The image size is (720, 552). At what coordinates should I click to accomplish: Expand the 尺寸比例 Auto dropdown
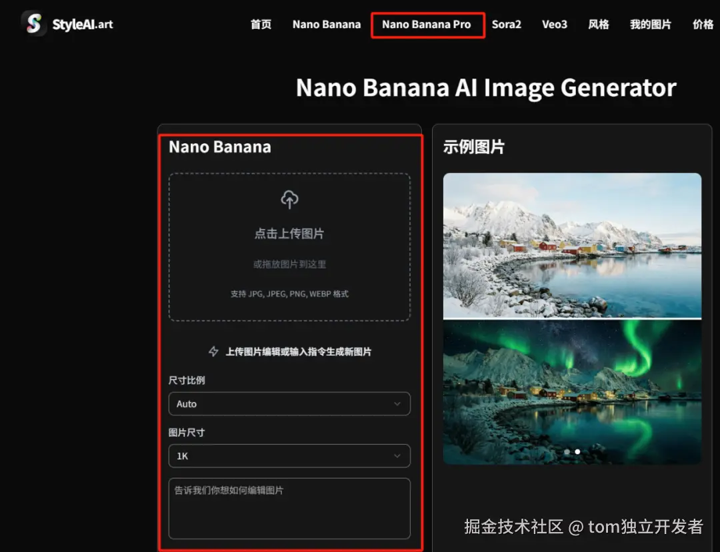pyautogui.click(x=289, y=404)
